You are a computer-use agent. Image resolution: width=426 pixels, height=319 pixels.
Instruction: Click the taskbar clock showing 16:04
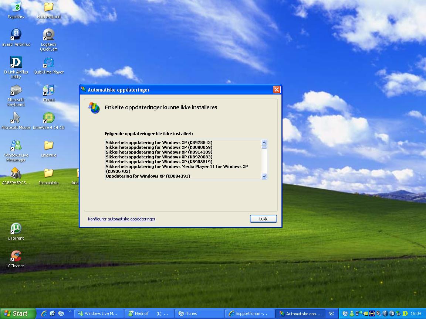tap(416, 313)
